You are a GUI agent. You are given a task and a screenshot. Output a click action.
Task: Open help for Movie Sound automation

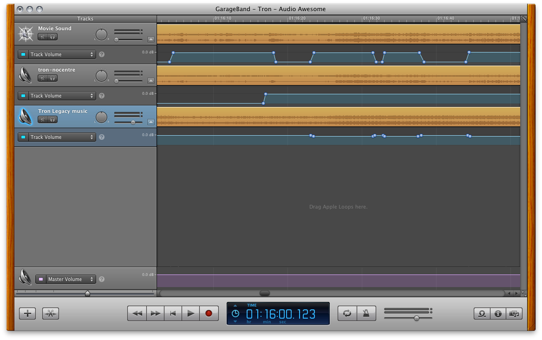[x=102, y=54]
